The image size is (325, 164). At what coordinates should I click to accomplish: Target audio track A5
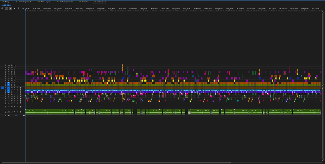tap(9, 96)
